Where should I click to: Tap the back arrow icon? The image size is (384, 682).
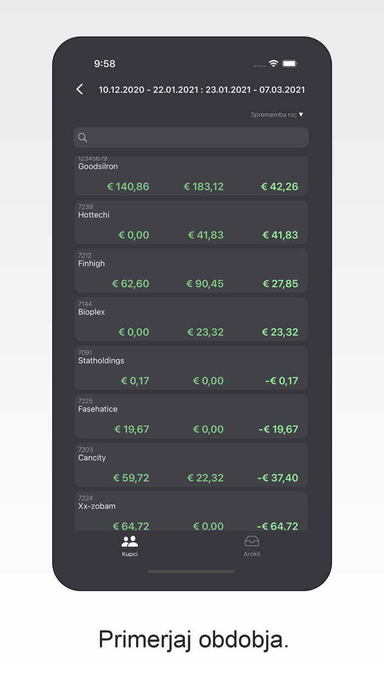(x=80, y=89)
